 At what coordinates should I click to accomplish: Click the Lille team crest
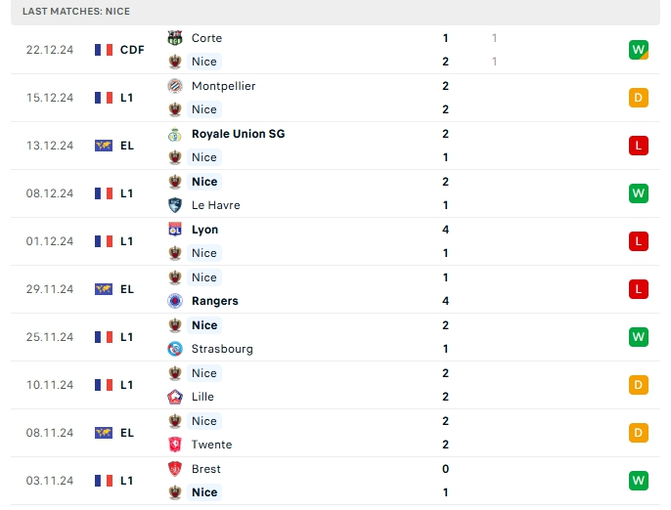pos(176,397)
